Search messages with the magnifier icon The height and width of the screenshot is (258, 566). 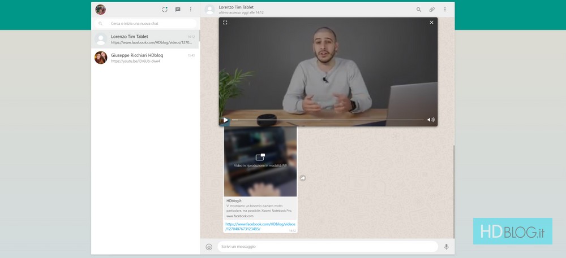(419, 10)
